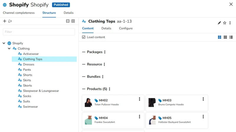Switch to list view
The height and width of the screenshot is (132, 236).
[x=231, y=37]
